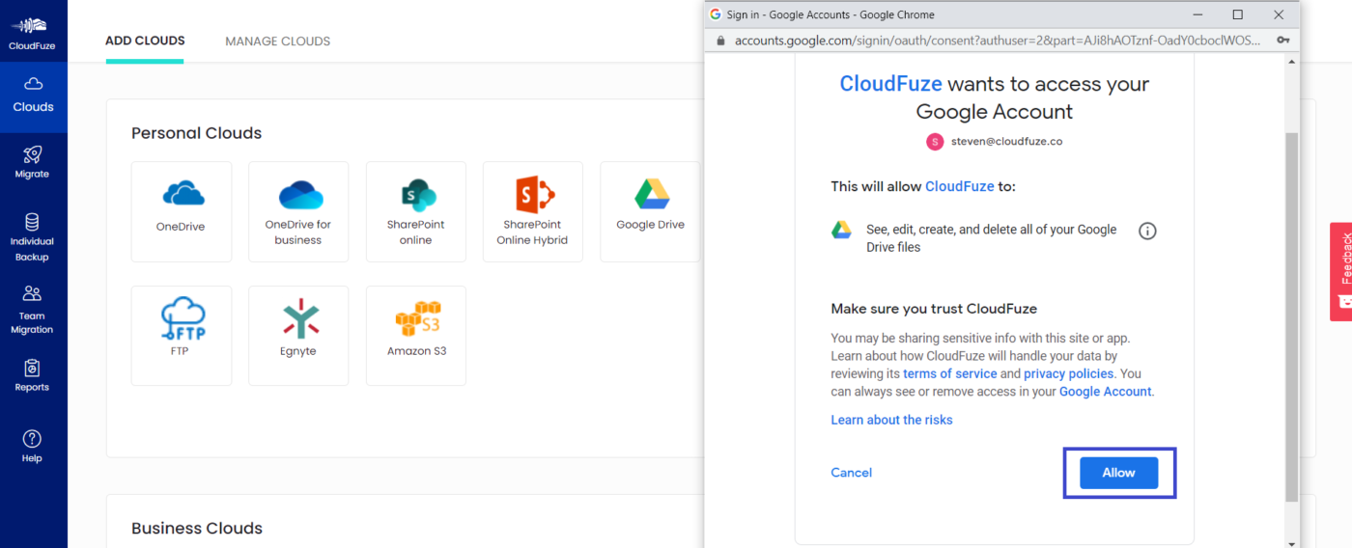Image resolution: width=1352 pixels, height=548 pixels.
Task: Select the SharePoint online tile
Action: coord(416,211)
